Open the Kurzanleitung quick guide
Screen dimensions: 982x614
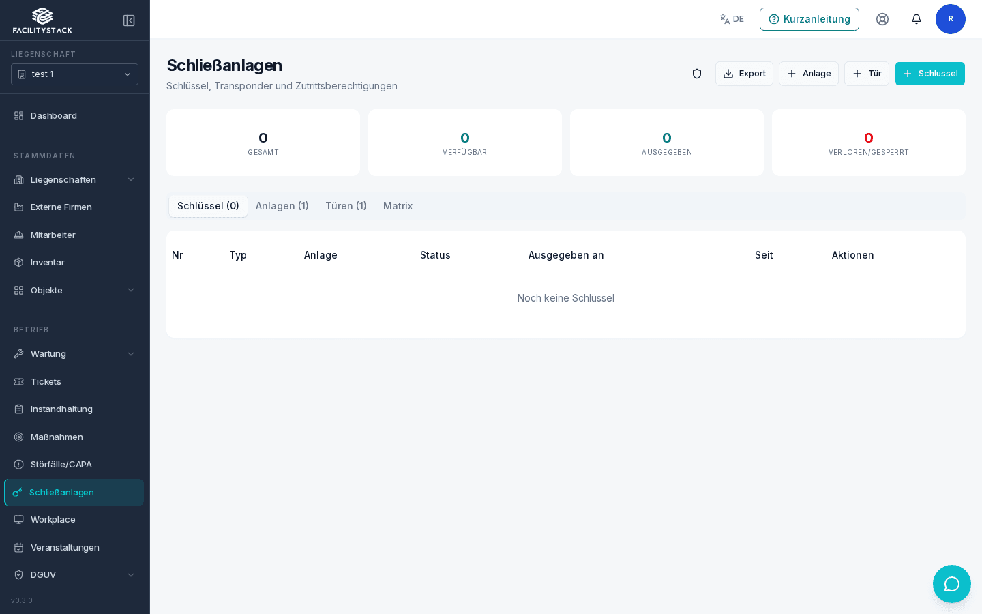pos(809,19)
